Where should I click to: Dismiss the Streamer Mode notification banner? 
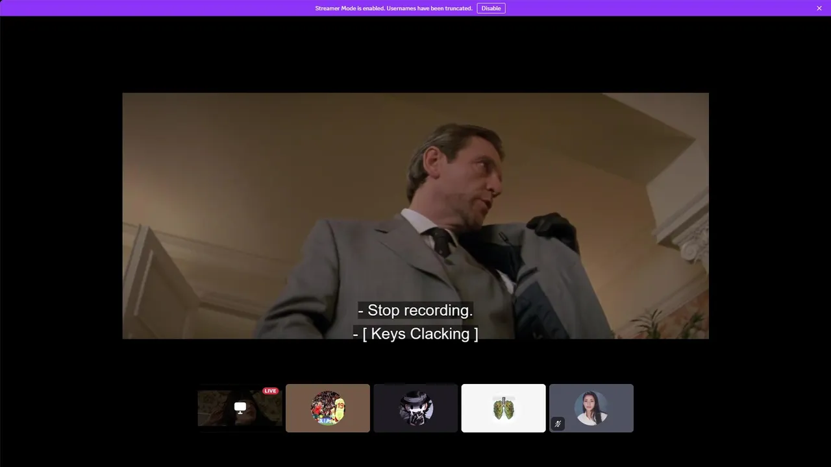(819, 8)
